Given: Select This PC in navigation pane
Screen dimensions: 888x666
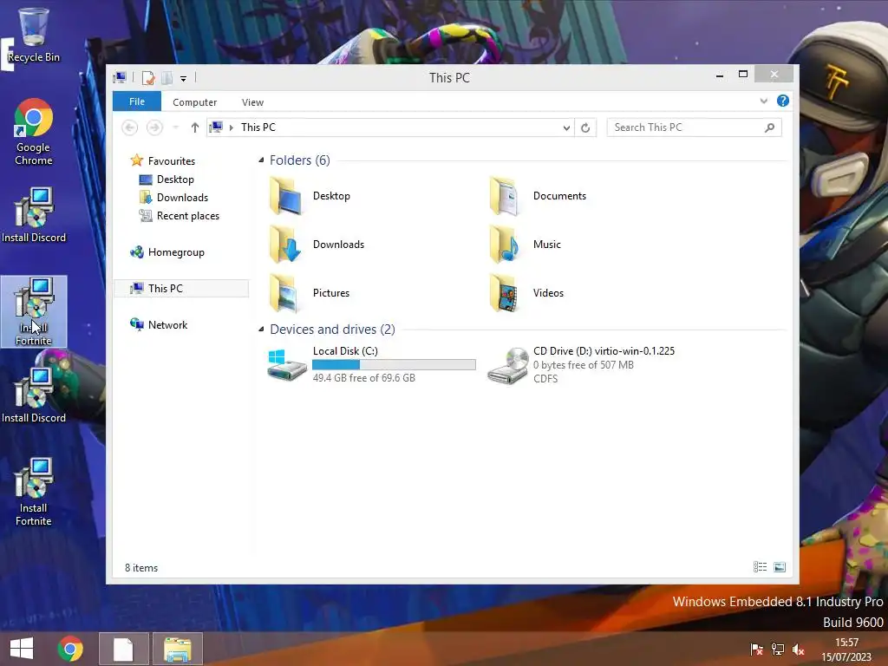Looking at the screenshot, I should click(181, 288).
